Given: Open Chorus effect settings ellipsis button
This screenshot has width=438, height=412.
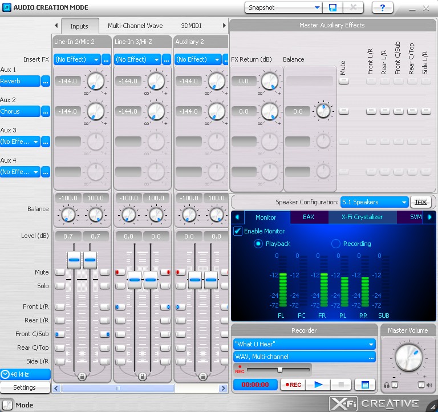Looking at the screenshot, I should 46,111.
